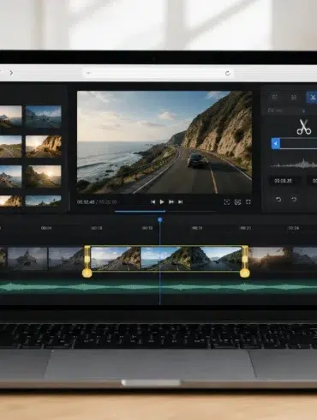Reload the page with the refresh icon

pos(227,73)
